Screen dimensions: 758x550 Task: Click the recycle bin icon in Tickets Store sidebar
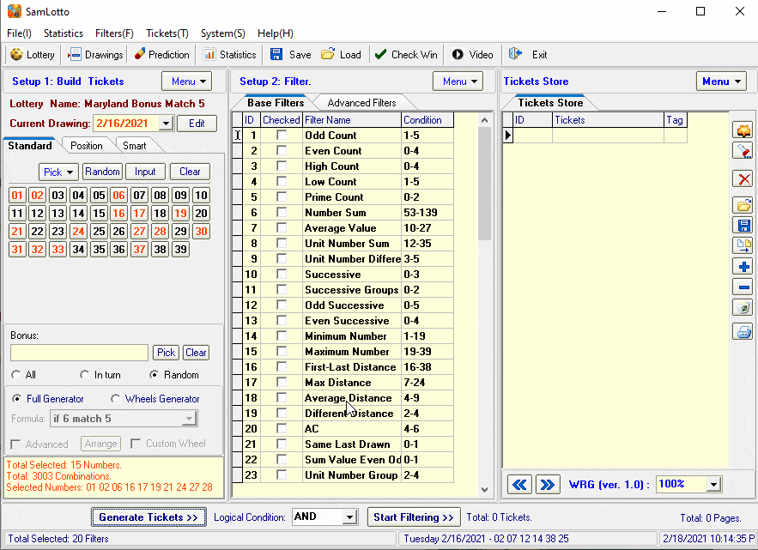tap(743, 307)
